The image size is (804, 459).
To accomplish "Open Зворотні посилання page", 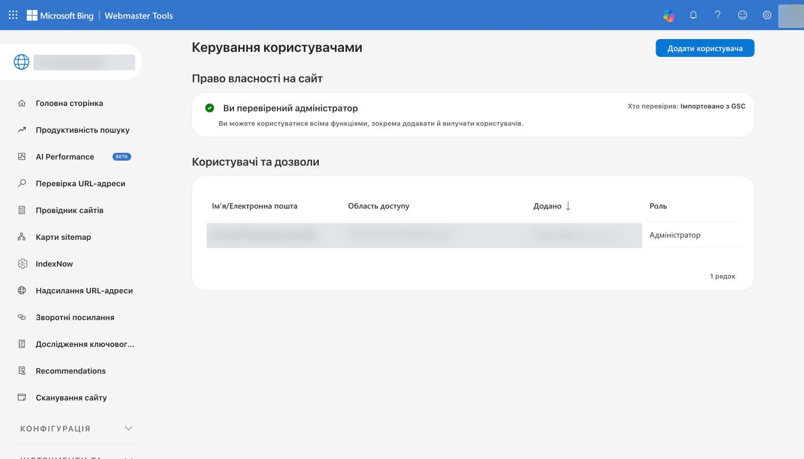I will coord(75,317).
